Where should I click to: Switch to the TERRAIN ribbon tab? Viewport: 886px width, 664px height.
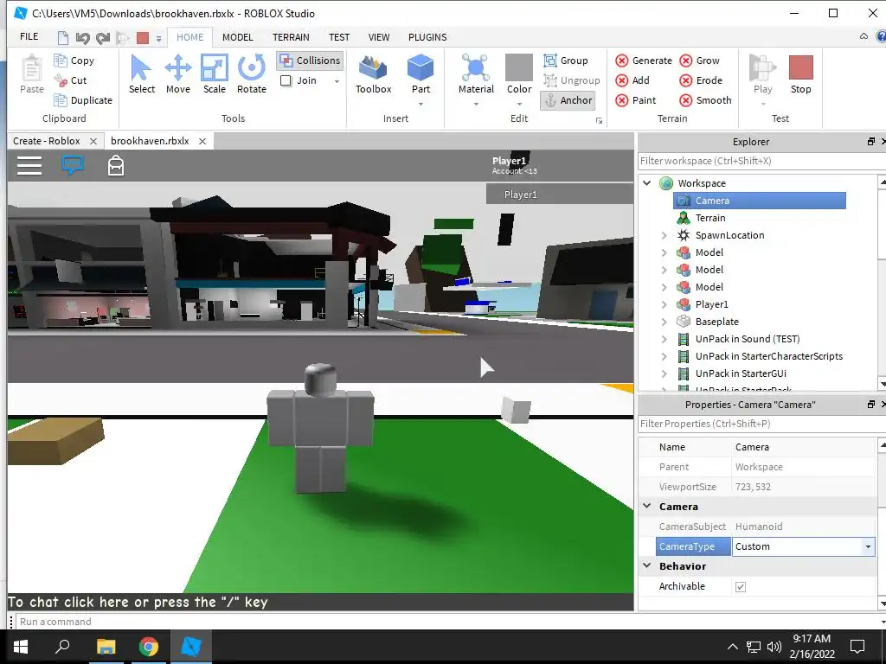(x=291, y=37)
